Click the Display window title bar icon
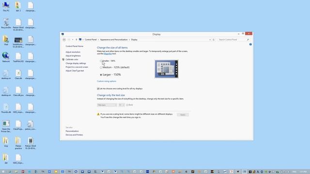This screenshot has width=310, height=174. point(62,34)
